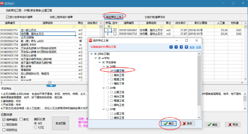Click the filter icon under 序号 column
This screenshot has height=134, width=248.
(x=109, y=26)
